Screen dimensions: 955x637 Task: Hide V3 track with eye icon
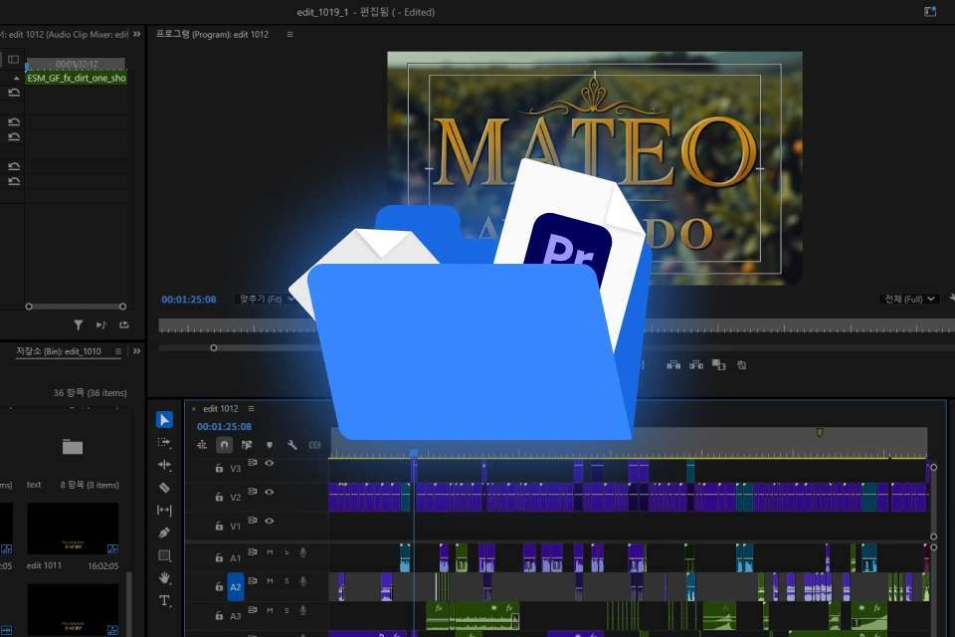click(270, 463)
